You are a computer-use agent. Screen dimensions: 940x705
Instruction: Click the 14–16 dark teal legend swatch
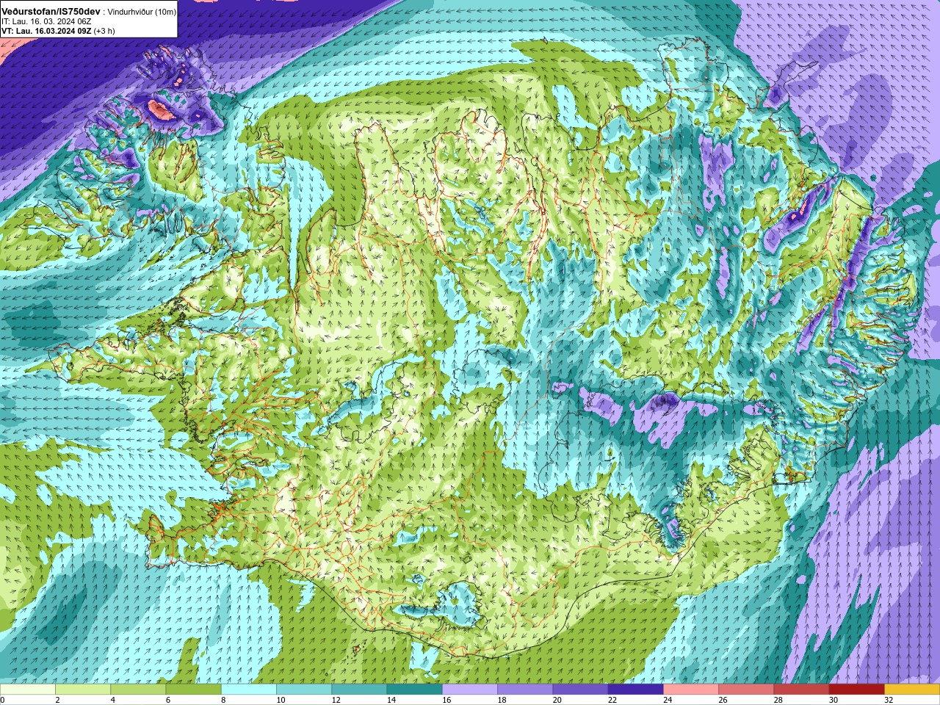pos(415,690)
